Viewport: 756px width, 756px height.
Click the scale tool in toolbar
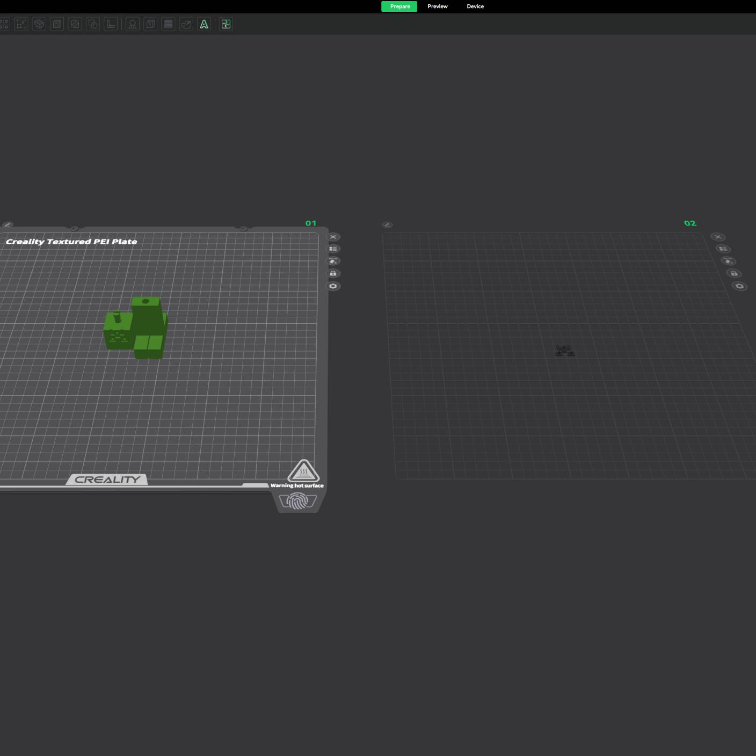click(x=21, y=24)
